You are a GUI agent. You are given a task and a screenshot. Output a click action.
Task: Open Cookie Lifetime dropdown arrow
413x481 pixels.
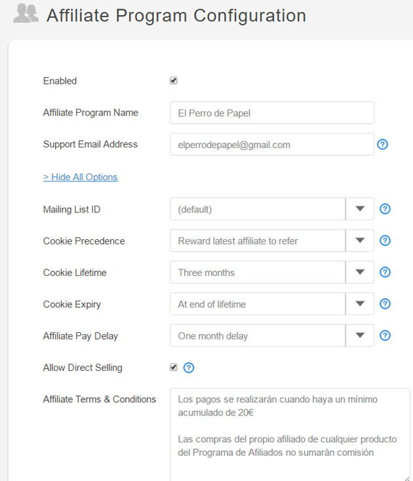point(359,272)
